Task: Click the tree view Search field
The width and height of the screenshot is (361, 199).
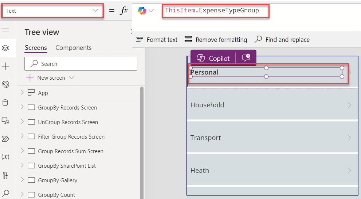Action: (x=81, y=64)
